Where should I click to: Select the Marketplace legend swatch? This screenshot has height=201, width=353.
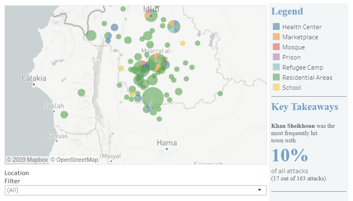pyautogui.click(x=276, y=37)
